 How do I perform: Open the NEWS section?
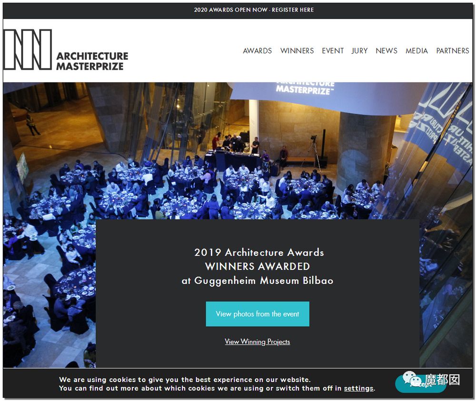387,51
